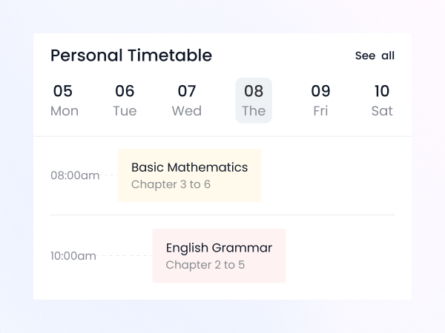Click the 'Chapter 2 to 5' subtitle
445x333 pixels.
pyautogui.click(x=205, y=265)
